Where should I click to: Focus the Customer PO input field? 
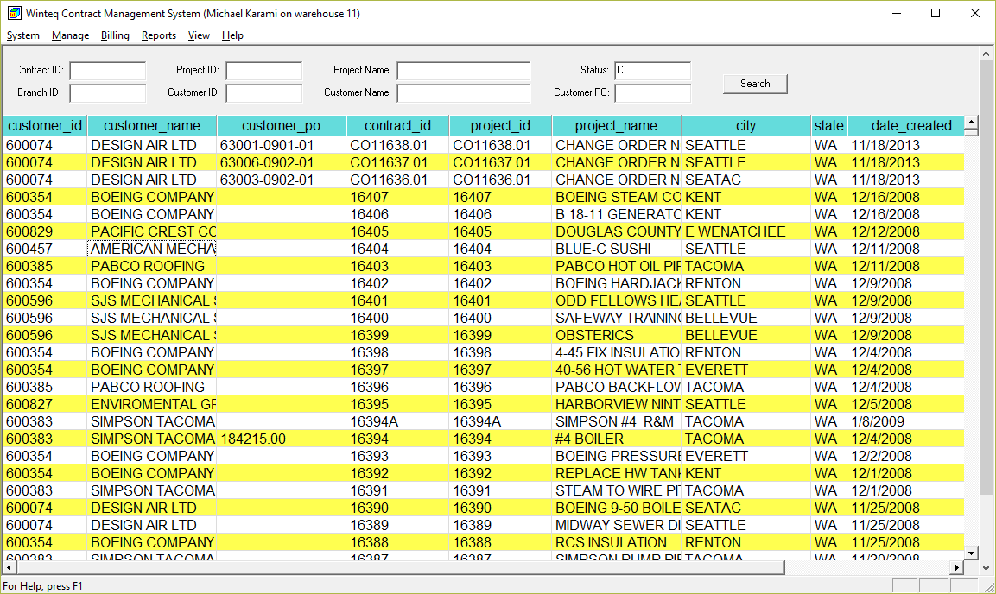coord(652,92)
